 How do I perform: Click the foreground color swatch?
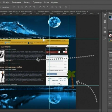coord(110,17)
